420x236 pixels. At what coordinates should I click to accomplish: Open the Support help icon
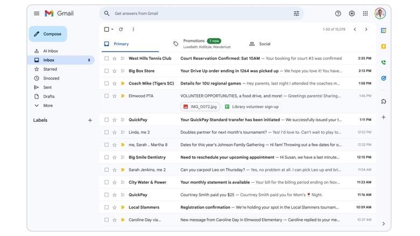338,13
